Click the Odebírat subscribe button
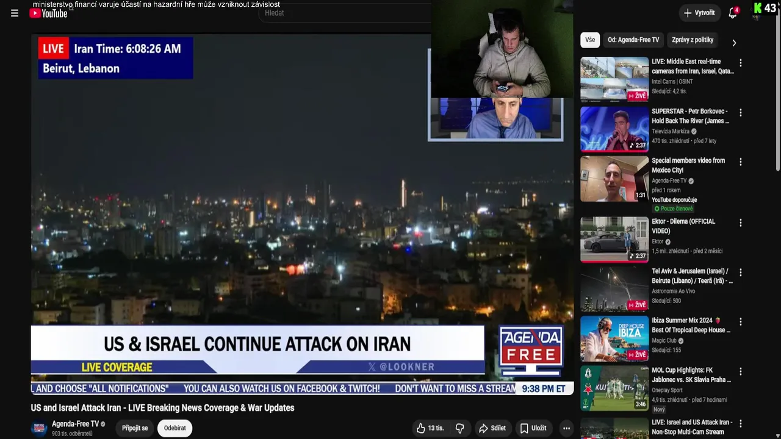Screen dimensions: 781x439 (x=175, y=428)
